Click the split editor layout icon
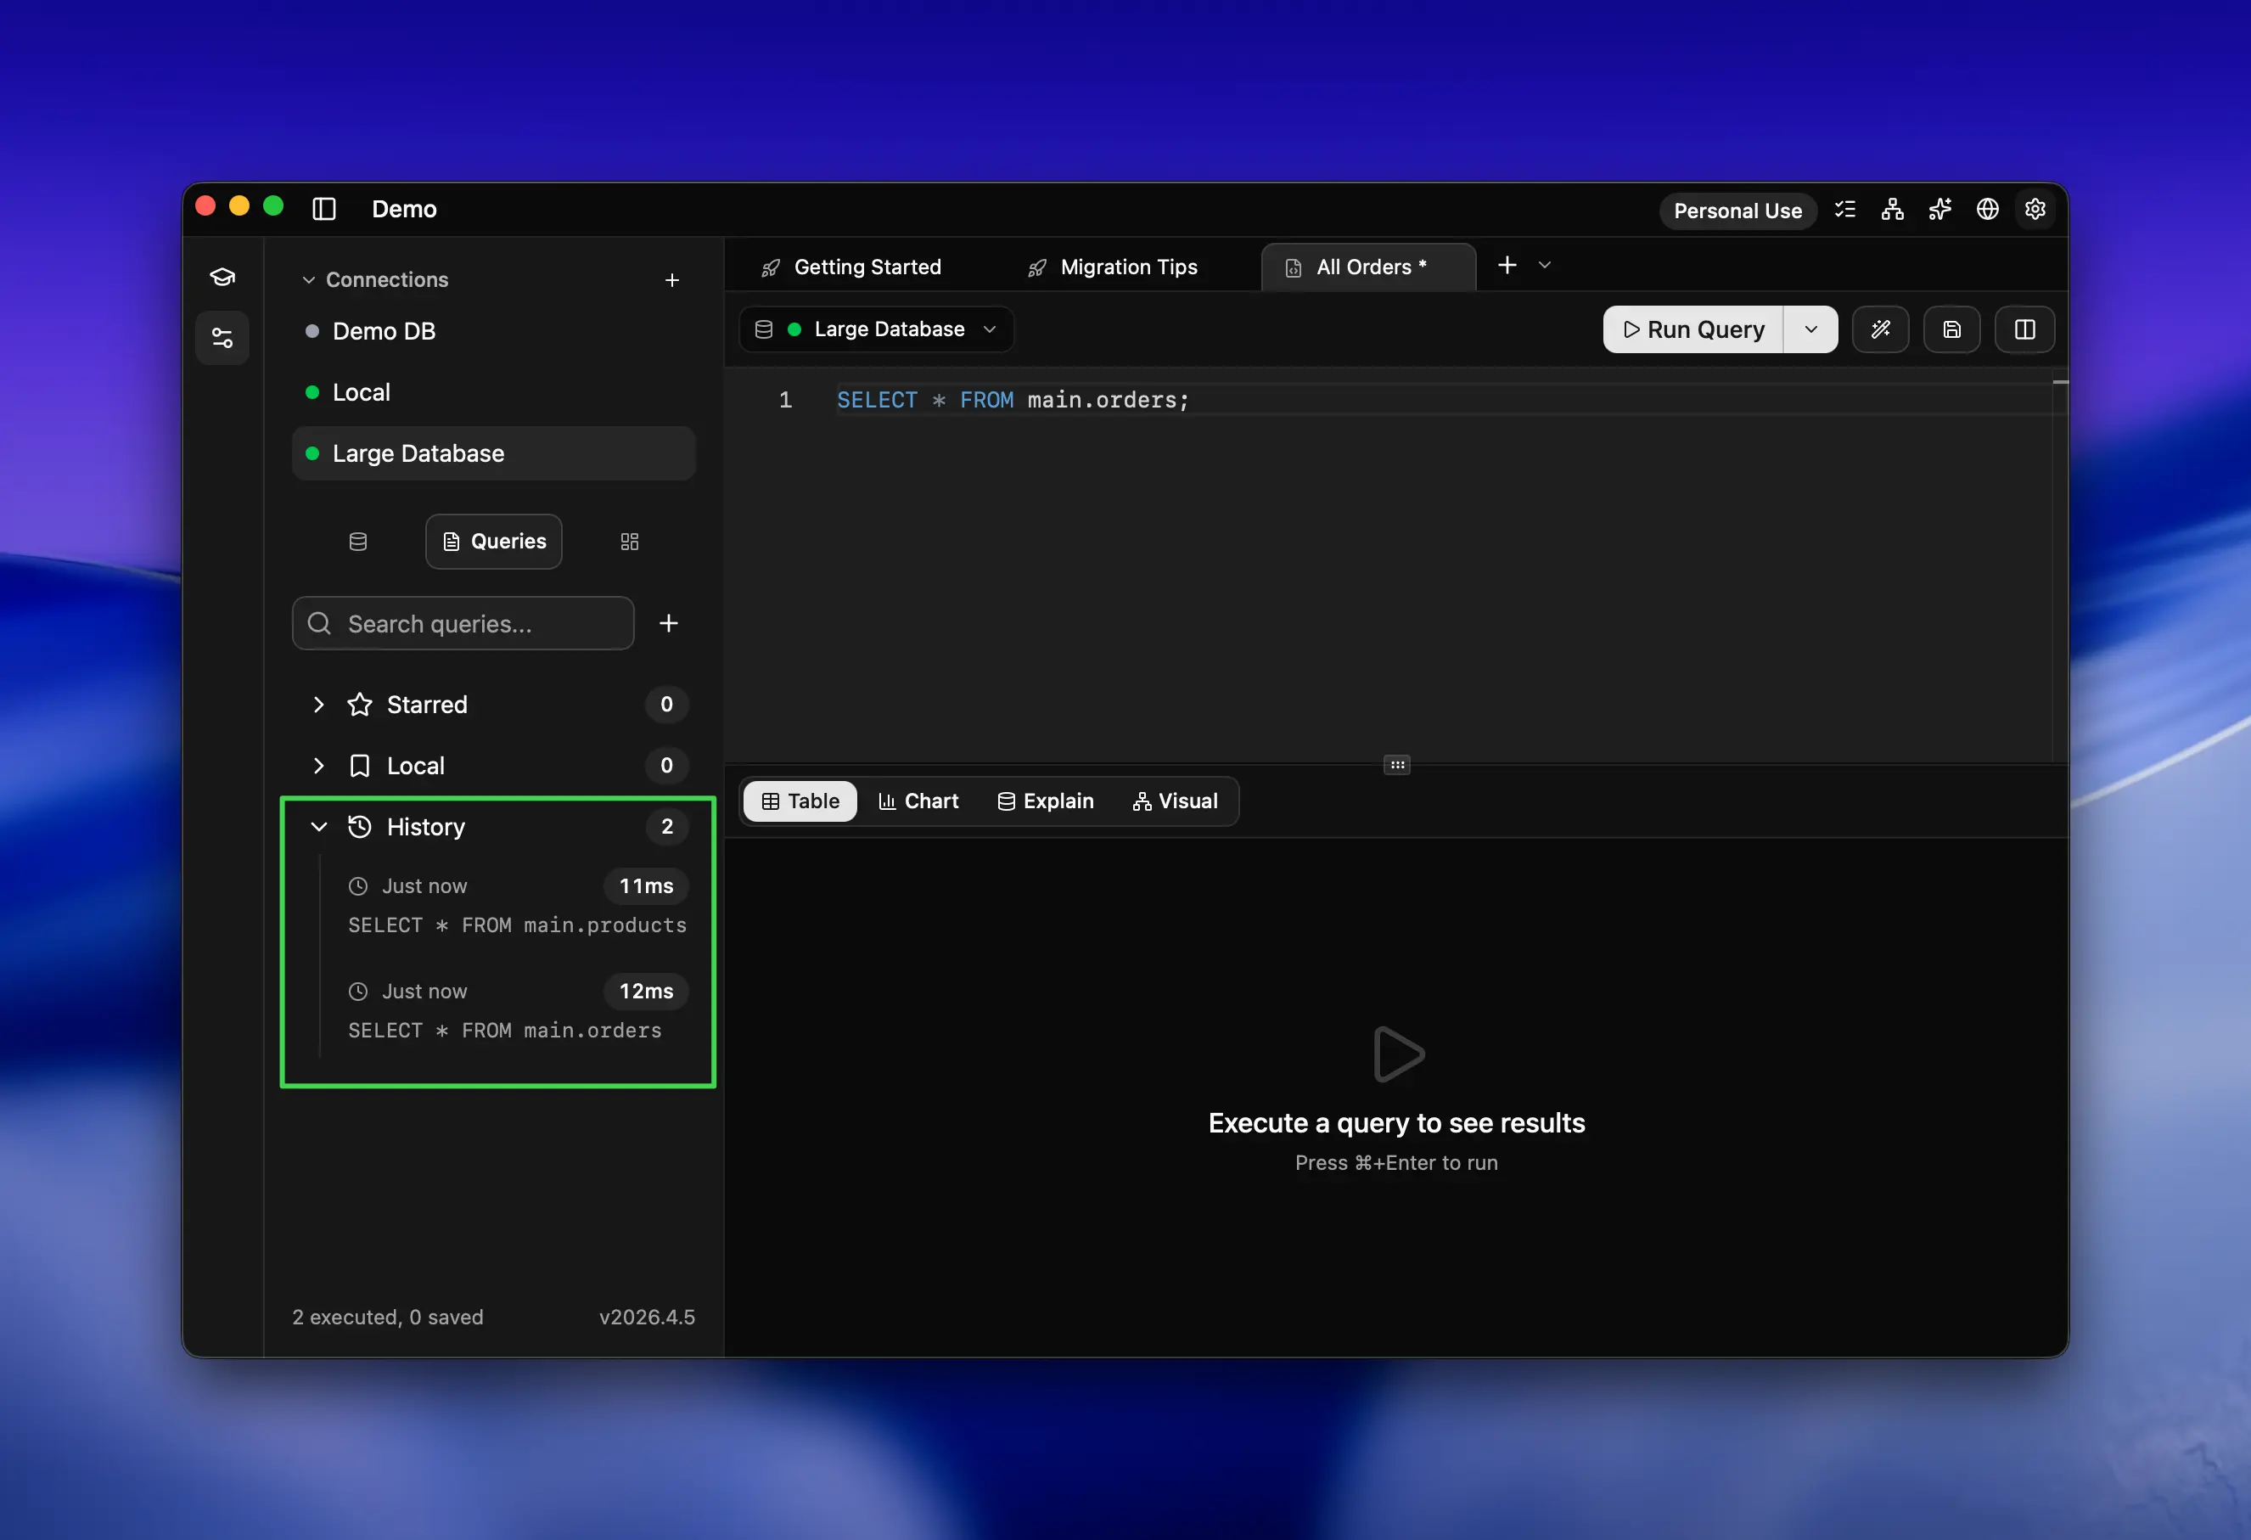This screenshot has height=1540, width=2251. (x=2024, y=329)
